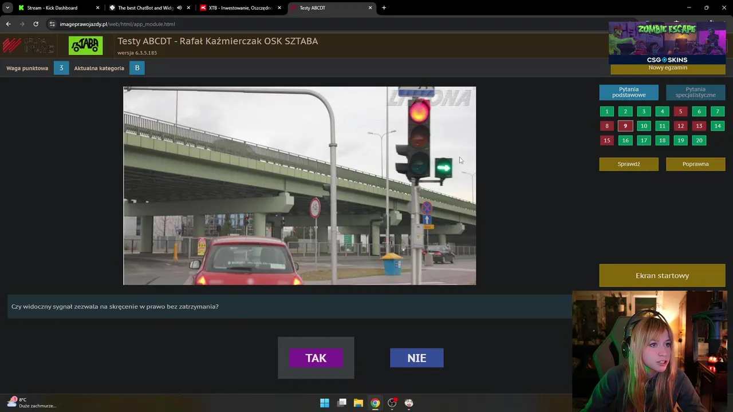733x412 pixels.
Task: Open Task View on the taskbar
Action: point(342,403)
